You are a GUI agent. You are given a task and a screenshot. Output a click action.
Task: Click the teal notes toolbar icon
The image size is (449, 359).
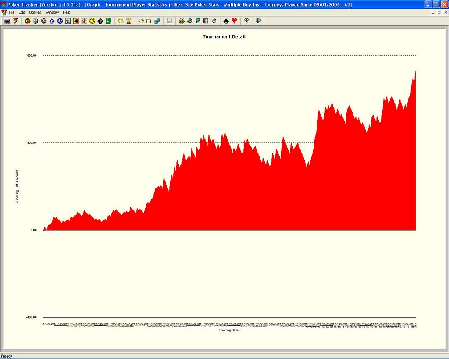point(198,21)
